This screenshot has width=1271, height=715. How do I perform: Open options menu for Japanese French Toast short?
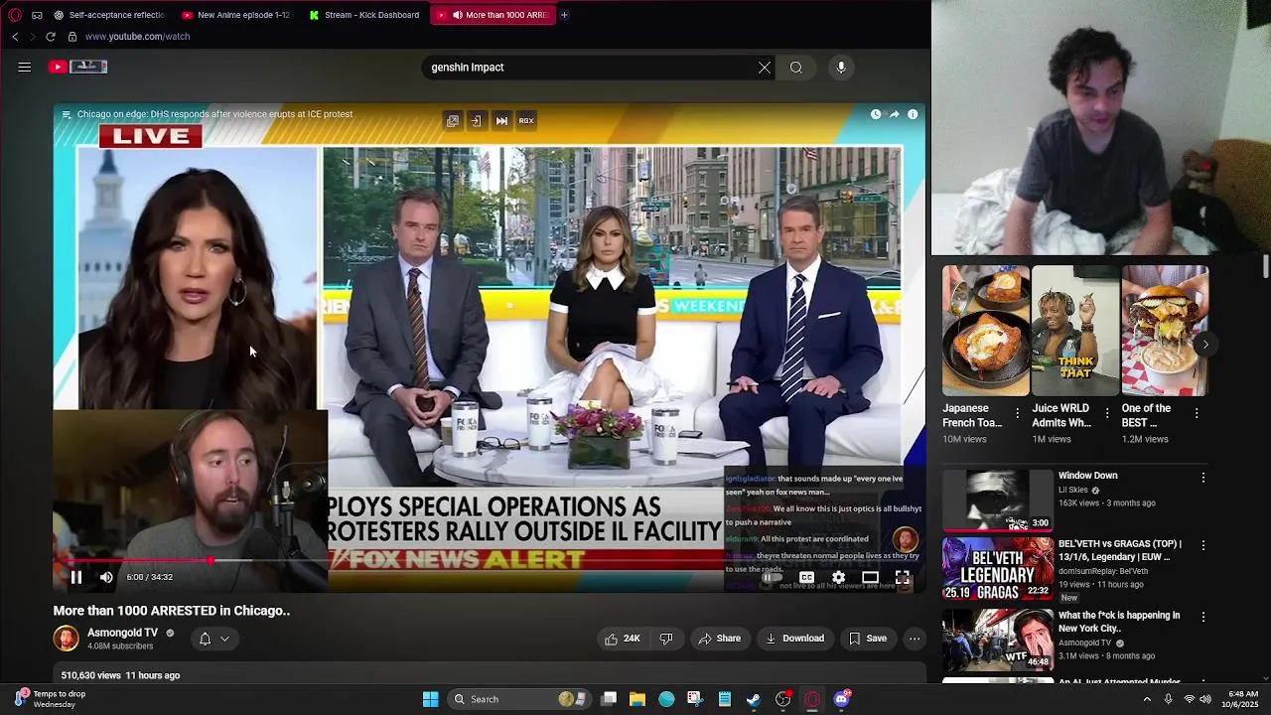tap(1017, 413)
